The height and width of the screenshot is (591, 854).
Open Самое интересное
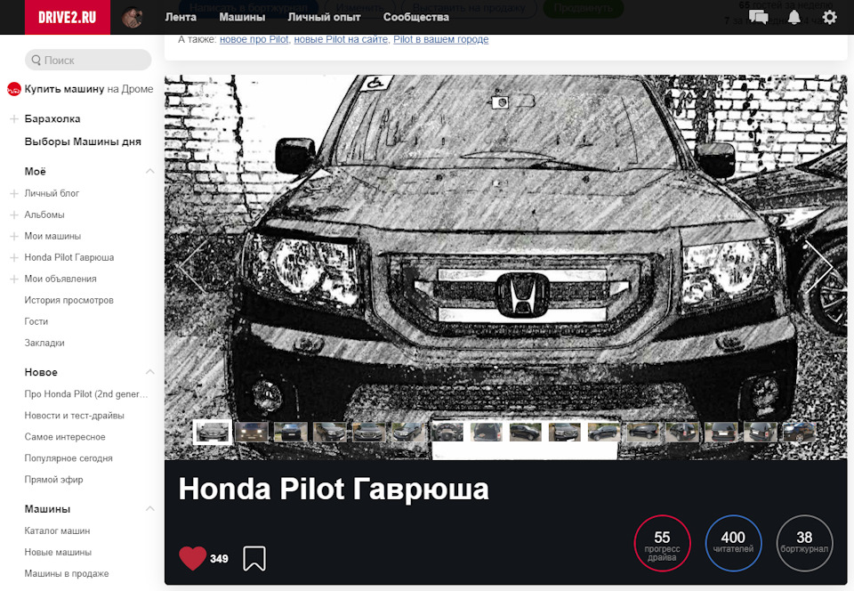[65, 437]
